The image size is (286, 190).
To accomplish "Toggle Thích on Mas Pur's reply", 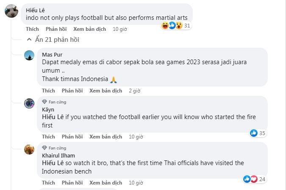I will pos(48,91).
